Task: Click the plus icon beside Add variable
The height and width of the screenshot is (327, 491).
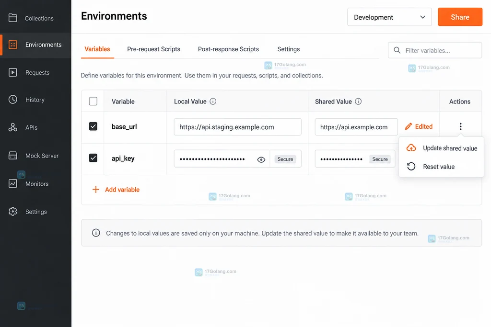Action: pyautogui.click(x=96, y=190)
